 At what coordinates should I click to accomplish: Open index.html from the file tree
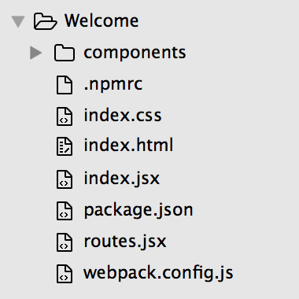pos(128,145)
